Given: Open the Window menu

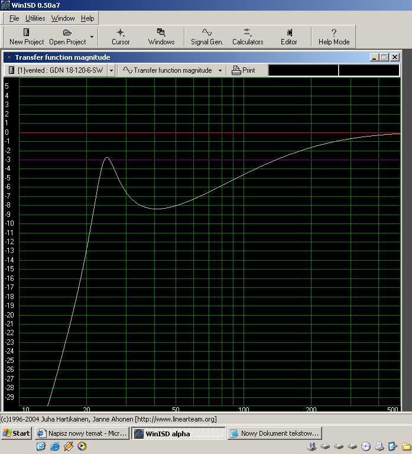Looking at the screenshot, I should (63, 18).
